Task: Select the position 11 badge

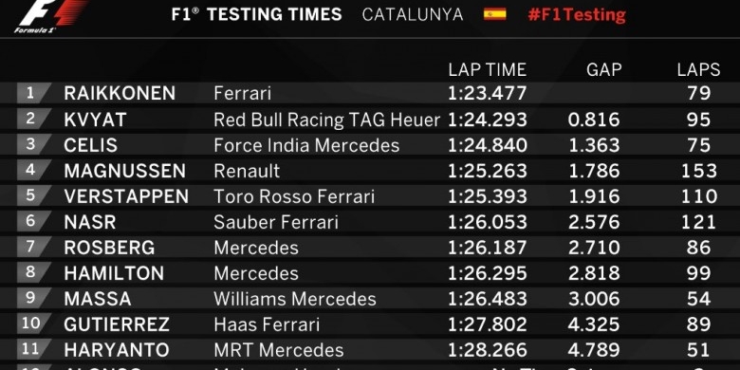Action: pos(34,349)
